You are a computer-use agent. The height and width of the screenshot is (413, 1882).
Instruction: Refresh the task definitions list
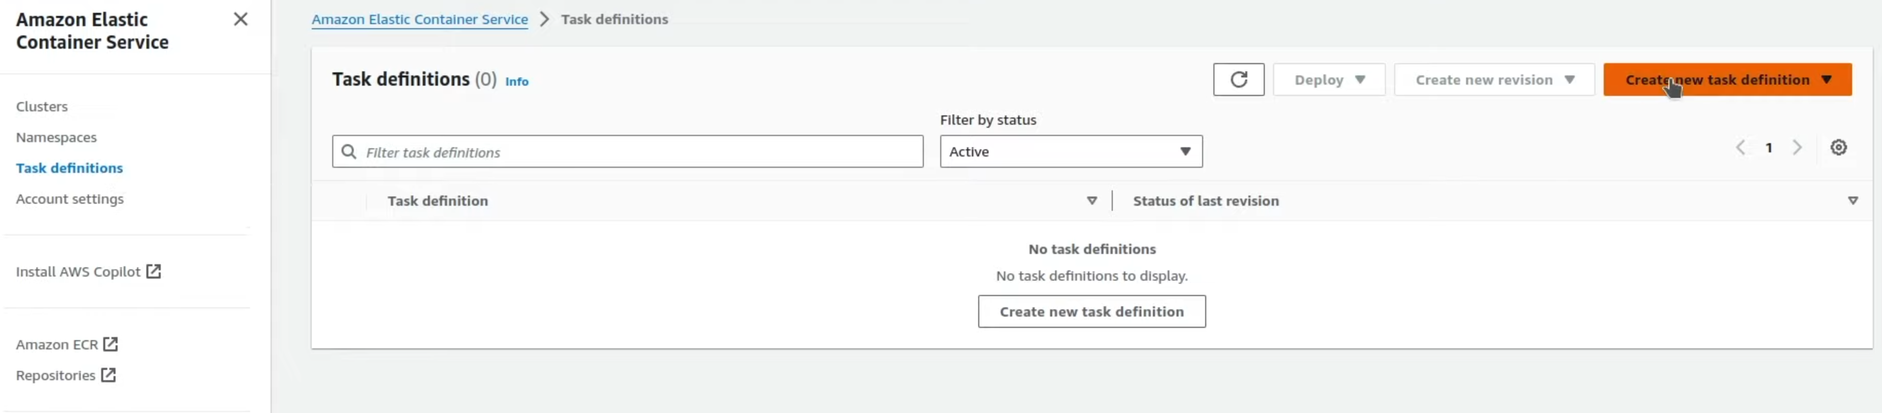click(x=1239, y=80)
